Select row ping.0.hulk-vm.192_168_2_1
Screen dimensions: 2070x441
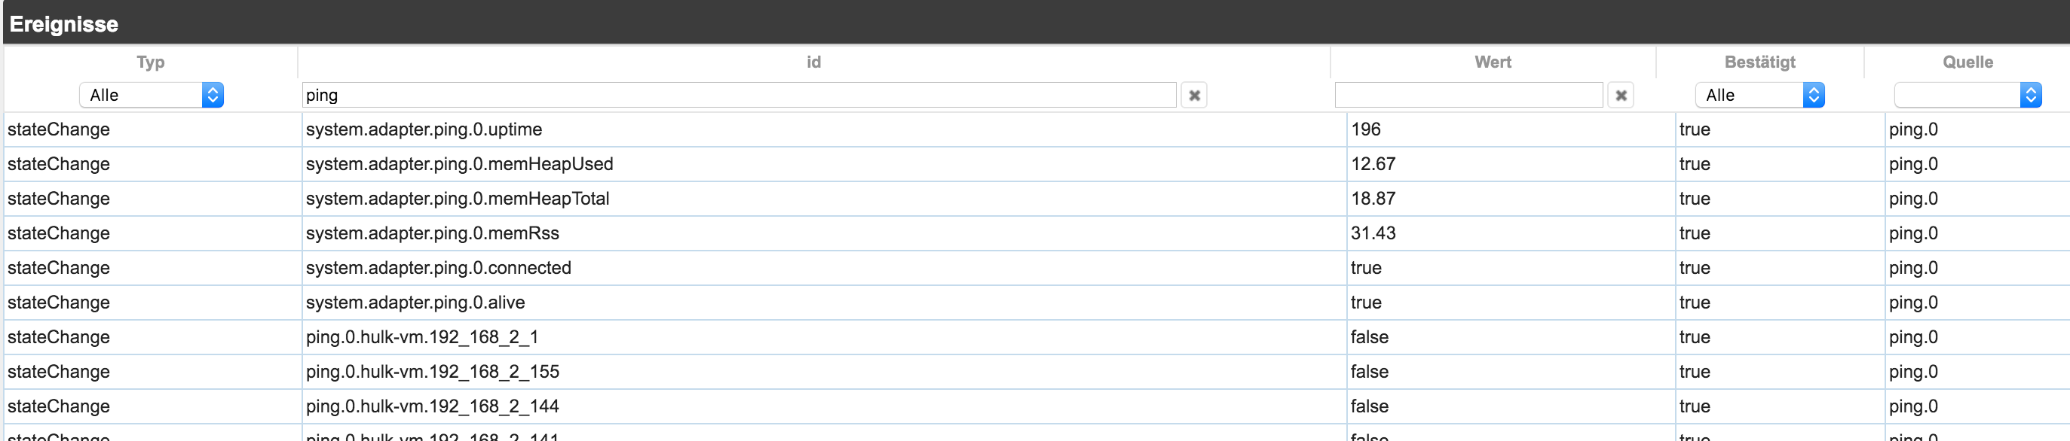[1037, 336]
